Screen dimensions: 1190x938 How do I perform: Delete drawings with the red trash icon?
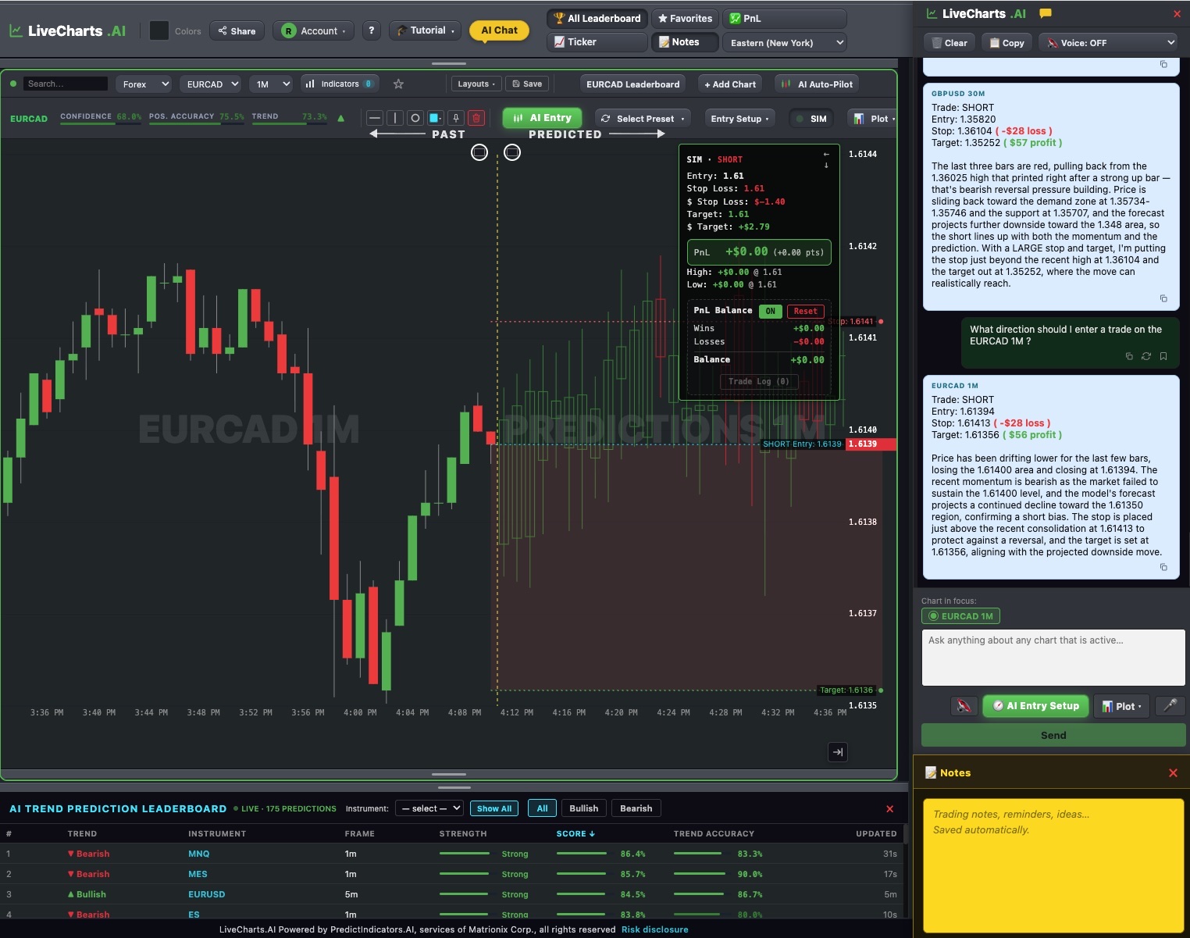coord(476,118)
